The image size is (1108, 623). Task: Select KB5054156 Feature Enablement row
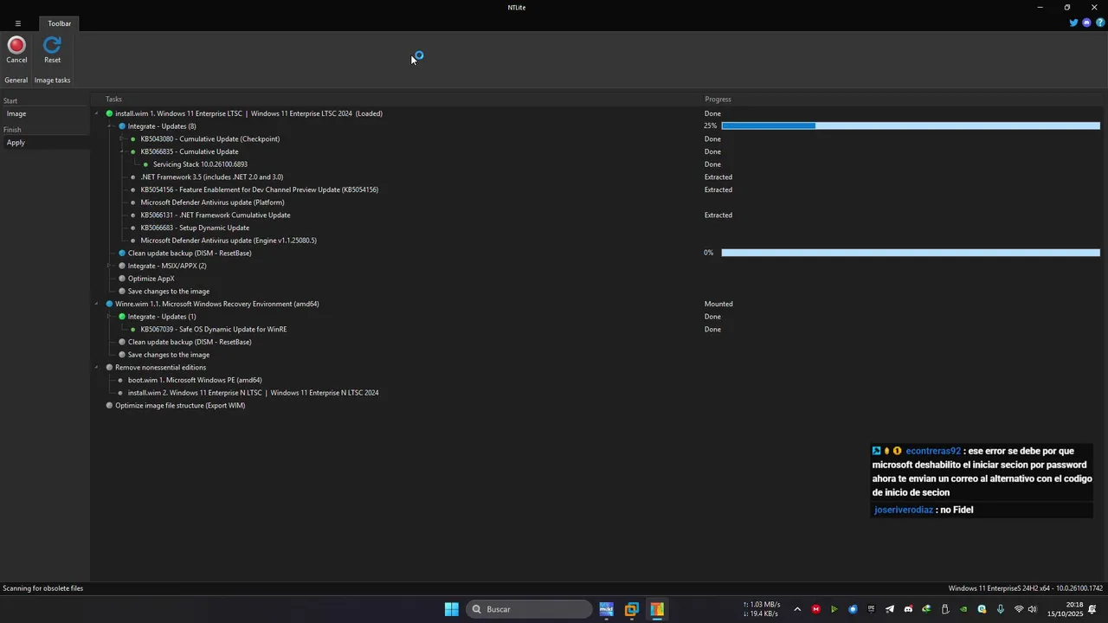[x=259, y=189]
